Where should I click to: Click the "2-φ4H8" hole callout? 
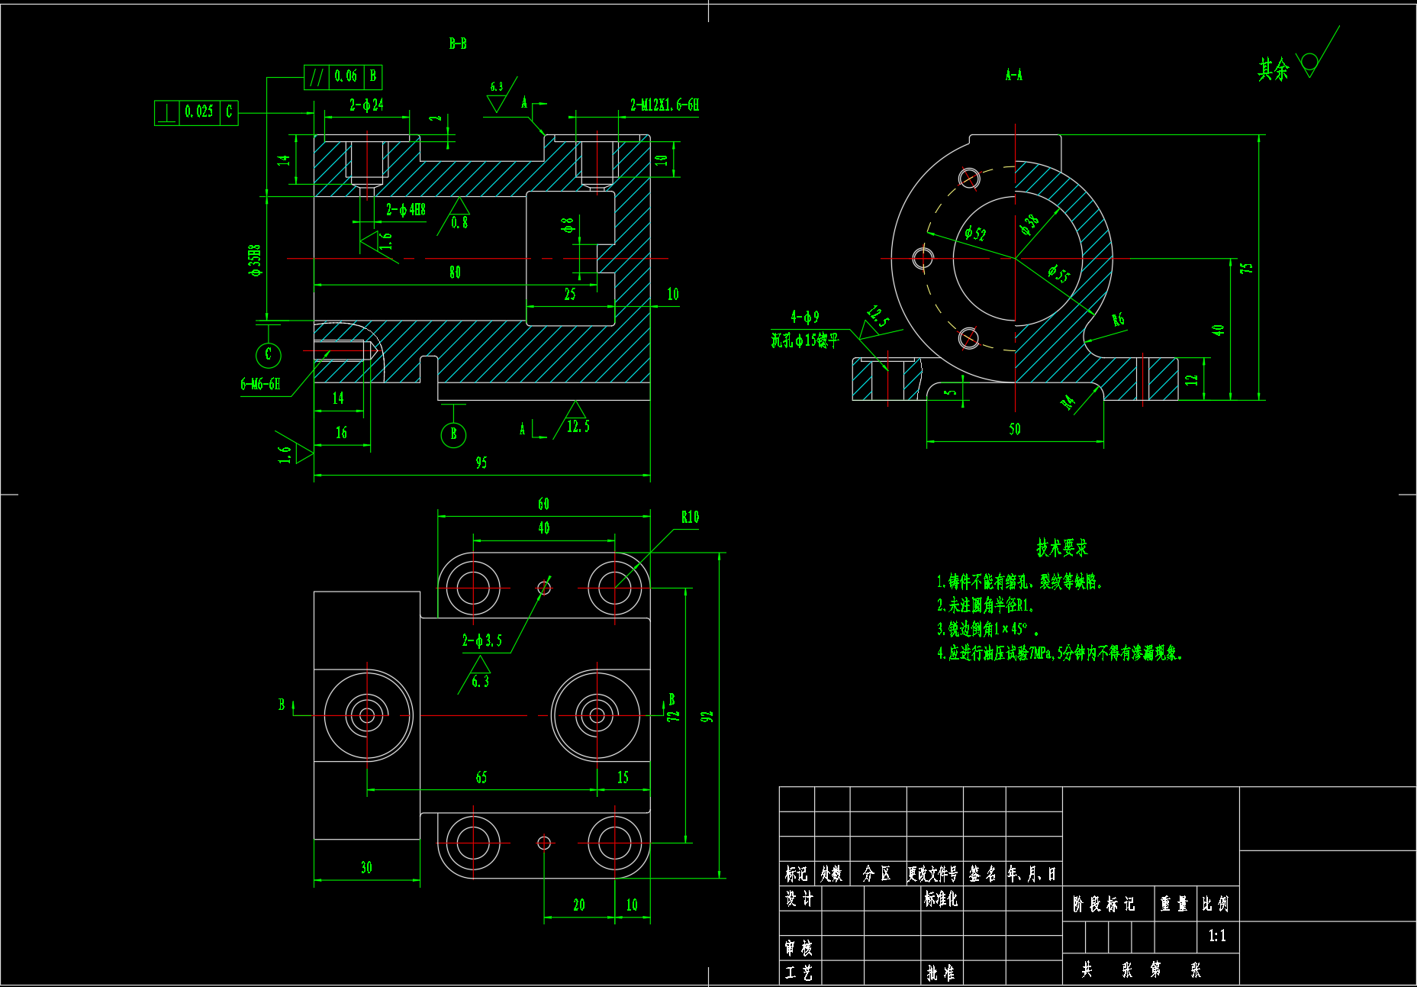[406, 209]
